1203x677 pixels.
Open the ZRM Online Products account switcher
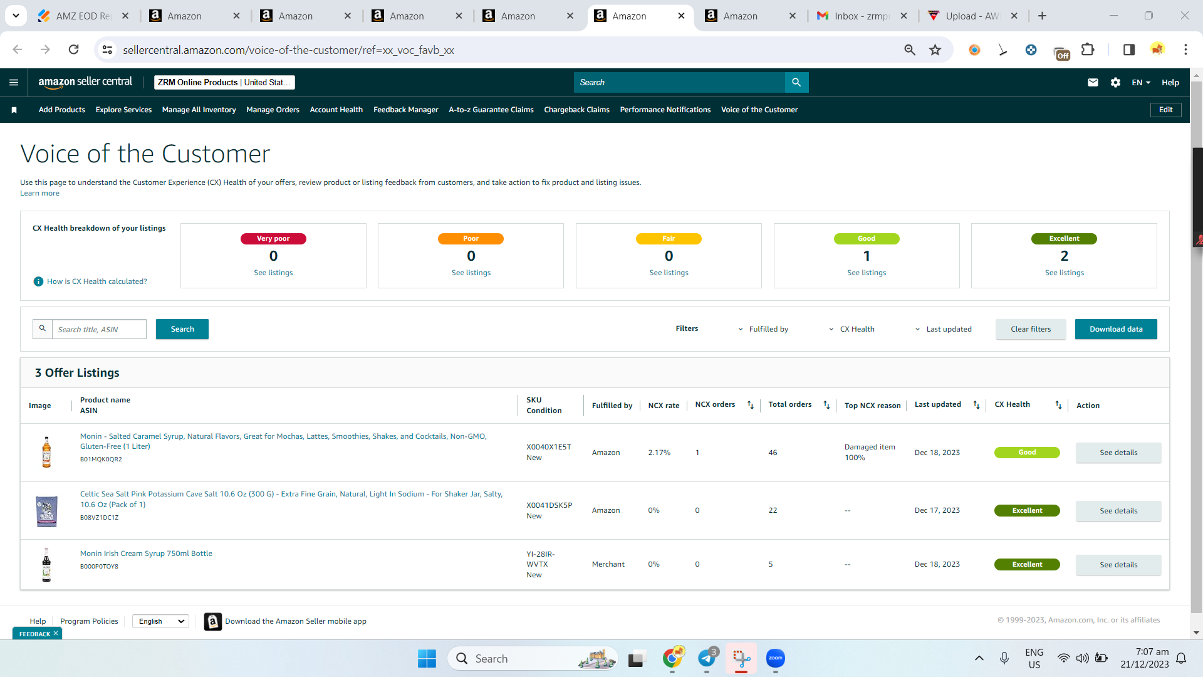click(224, 82)
